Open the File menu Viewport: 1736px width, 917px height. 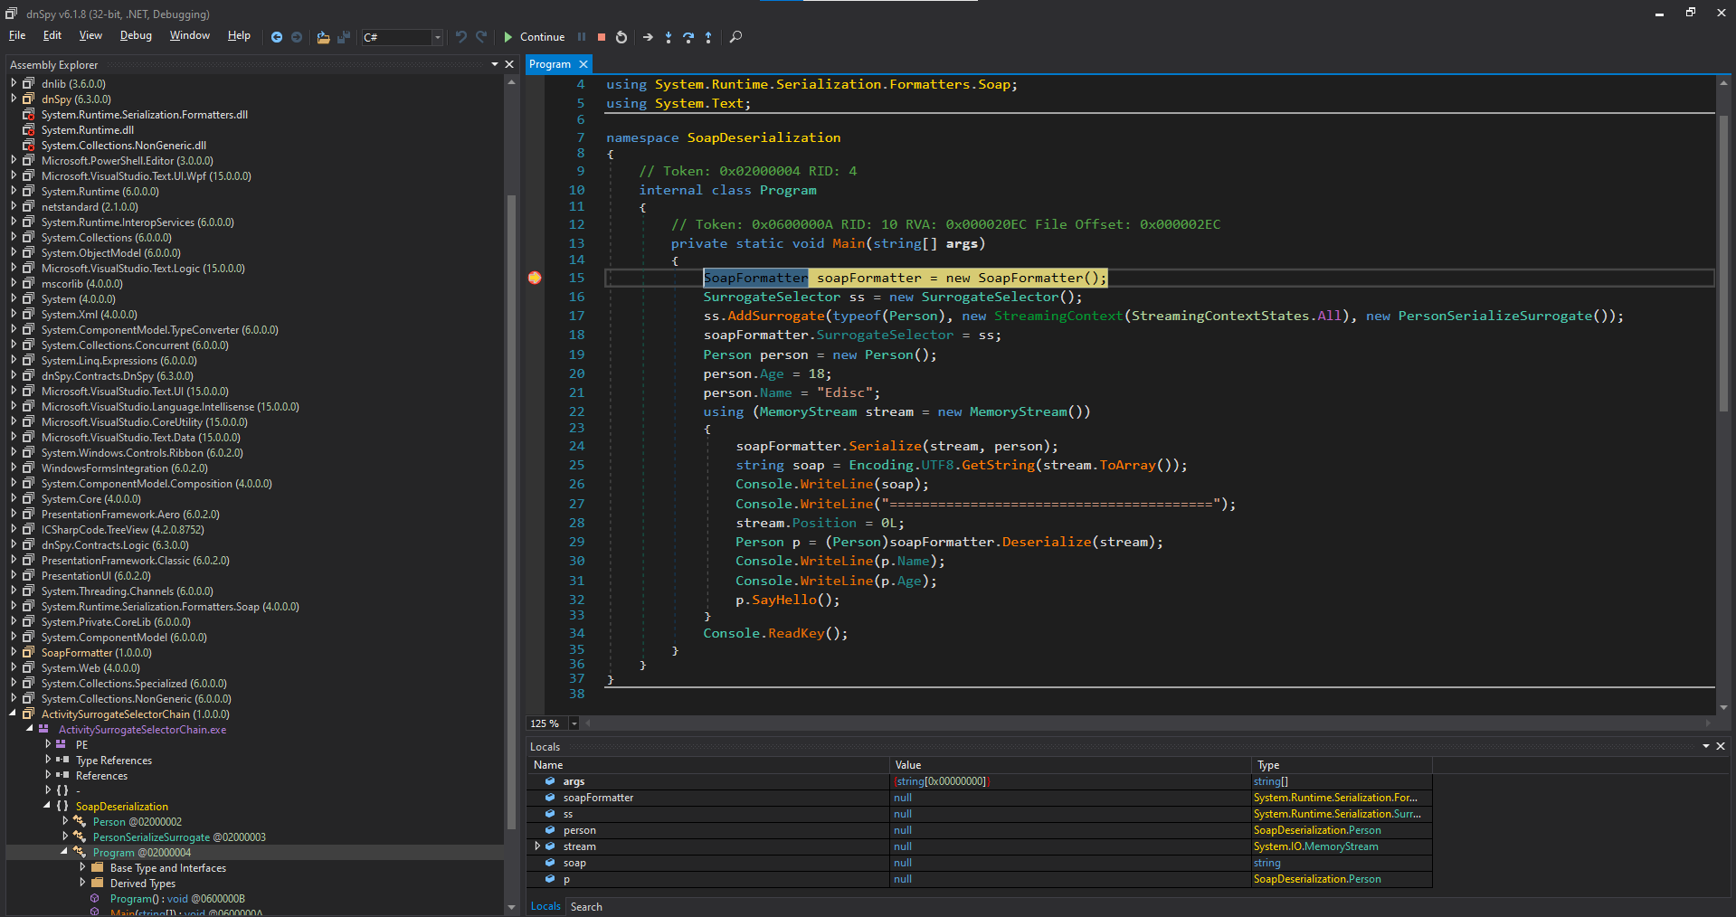coord(17,35)
